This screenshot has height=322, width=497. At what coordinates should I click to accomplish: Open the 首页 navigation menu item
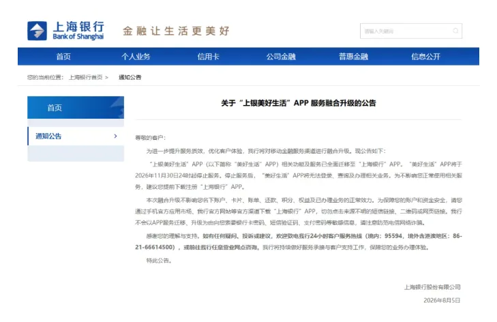(x=63, y=57)
